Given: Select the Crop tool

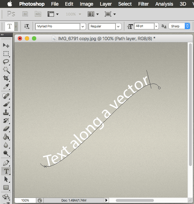Looking at the screenshot, I should pyautogui.click(x=6, y=78).
